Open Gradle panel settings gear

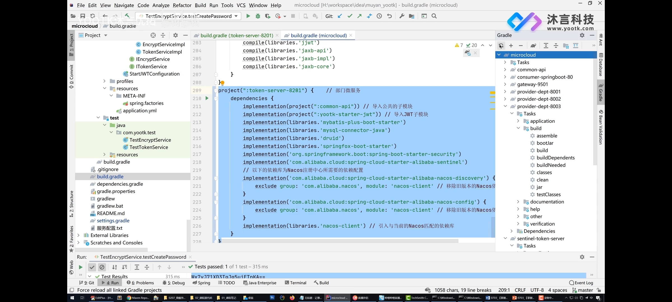pos(582,35)
